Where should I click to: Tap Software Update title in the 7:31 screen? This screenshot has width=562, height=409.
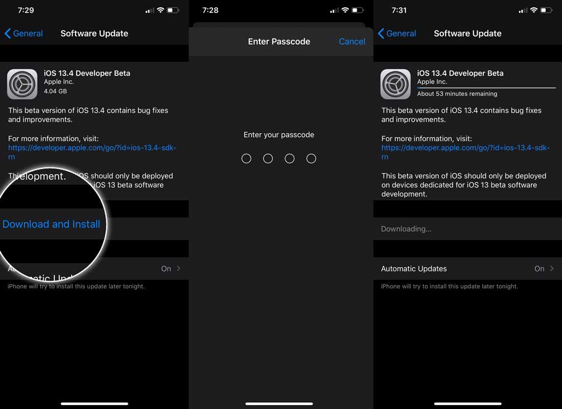[x=467, y=34]
